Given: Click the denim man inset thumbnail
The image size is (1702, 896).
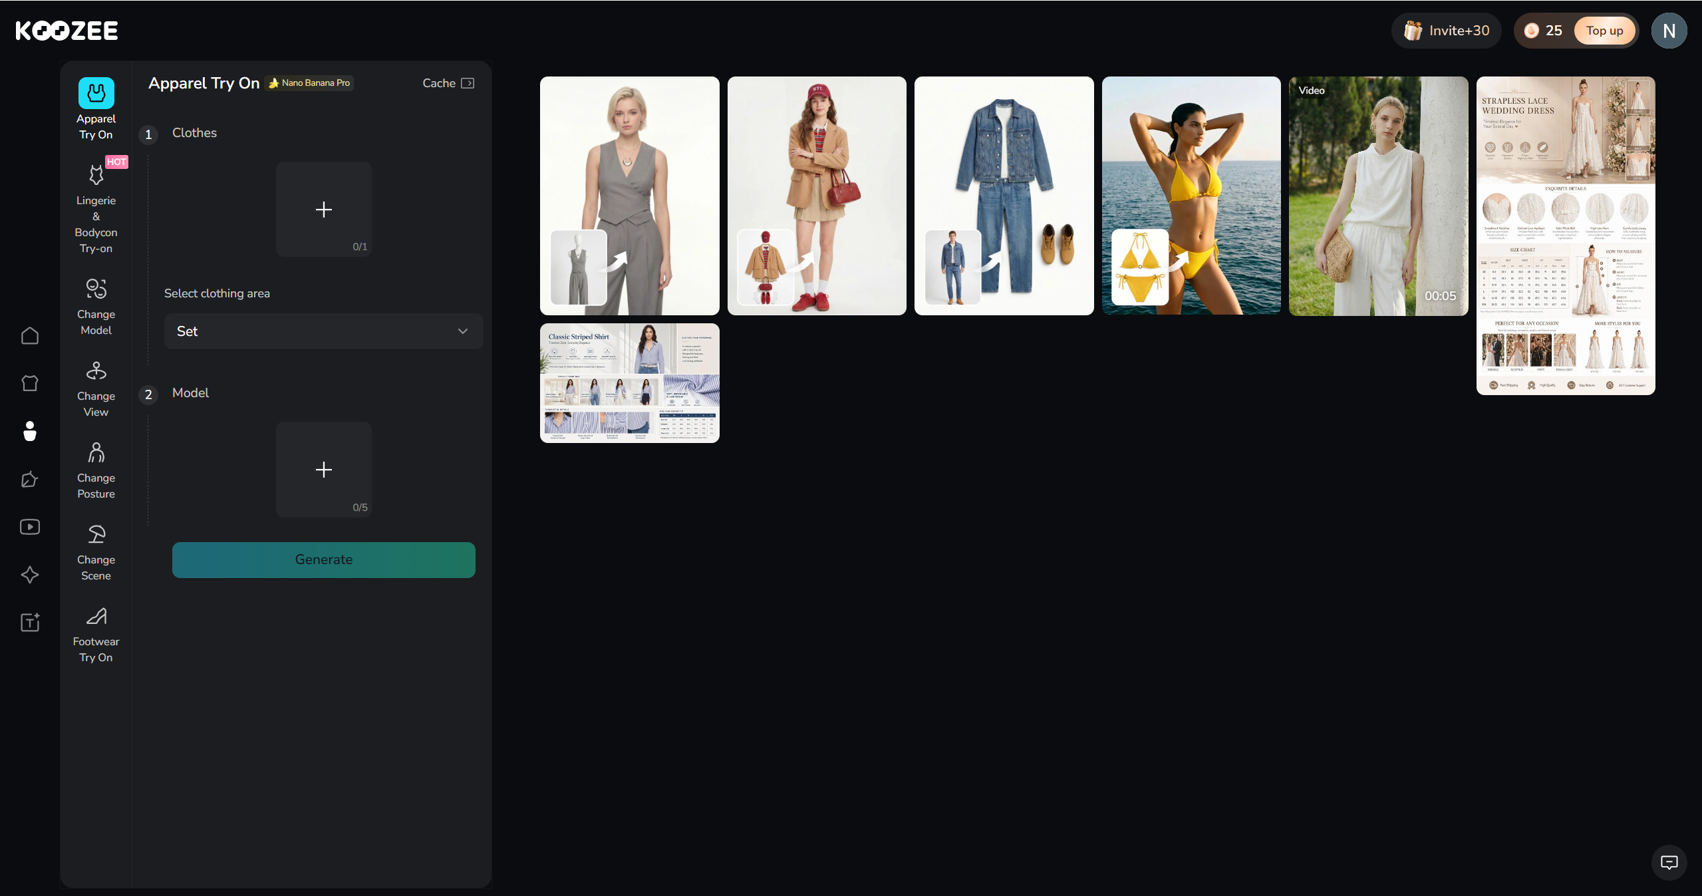Looking at the screenshot, I should [953, 267].
